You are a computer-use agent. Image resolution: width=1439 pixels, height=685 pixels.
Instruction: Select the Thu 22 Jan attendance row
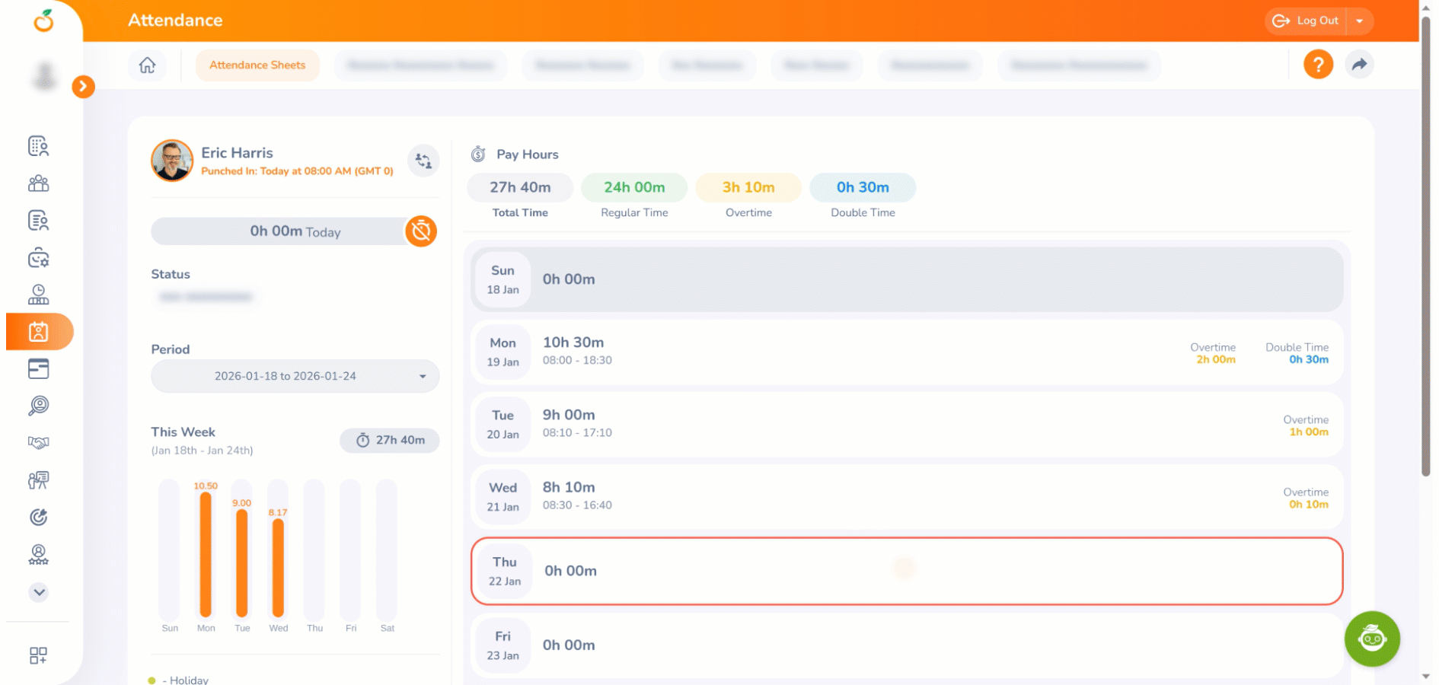(x=906, y=571)
